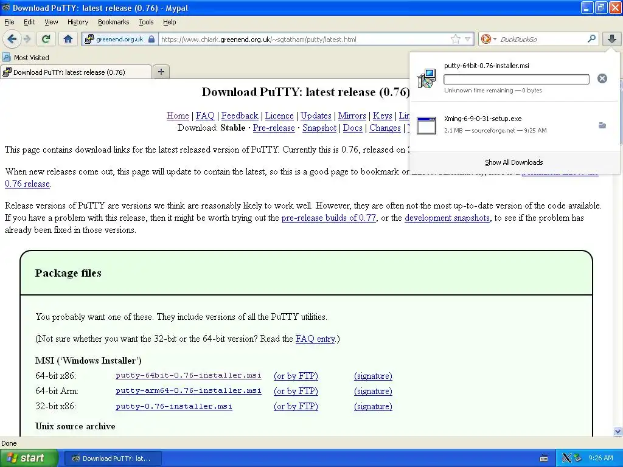Image resolution: width=623 pixels, height=467 pixels.
Task: Download putty-arm64-0.76-installer.msi link
Action: [x=189, y=390]
